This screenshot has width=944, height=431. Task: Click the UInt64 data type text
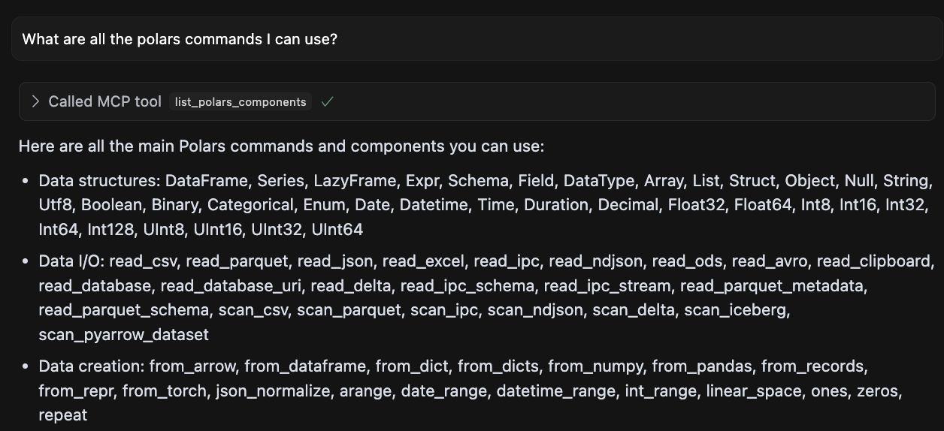point(337,230)
